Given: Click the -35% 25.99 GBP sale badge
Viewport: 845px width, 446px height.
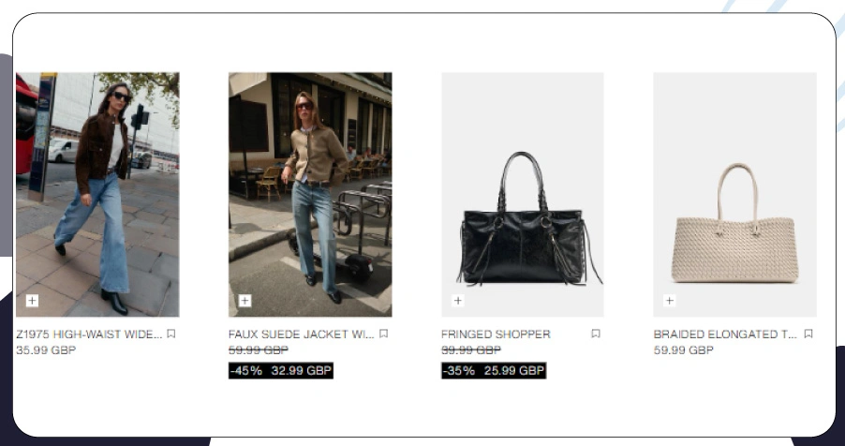Looking at the screenshot, I should (494, 370).
